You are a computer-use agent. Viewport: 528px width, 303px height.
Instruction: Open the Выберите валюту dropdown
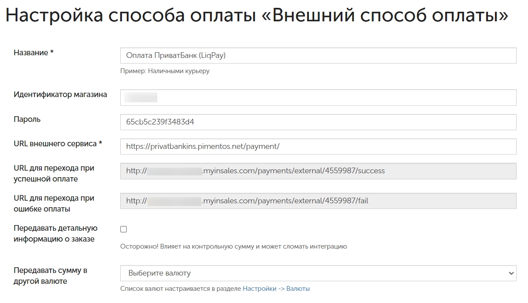coord(318,273)
